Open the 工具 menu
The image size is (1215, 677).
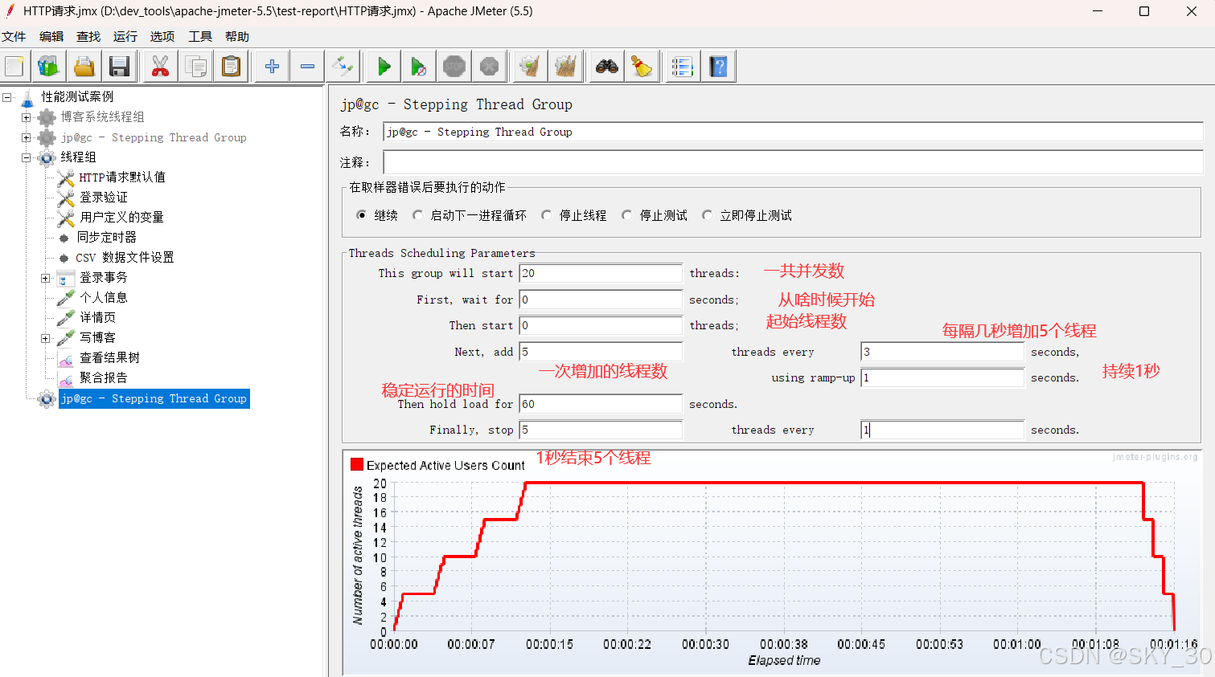click(x=200, y=37)
